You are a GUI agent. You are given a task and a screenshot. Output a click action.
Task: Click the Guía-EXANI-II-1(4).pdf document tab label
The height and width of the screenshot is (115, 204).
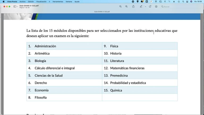click(x=102, y=12)
